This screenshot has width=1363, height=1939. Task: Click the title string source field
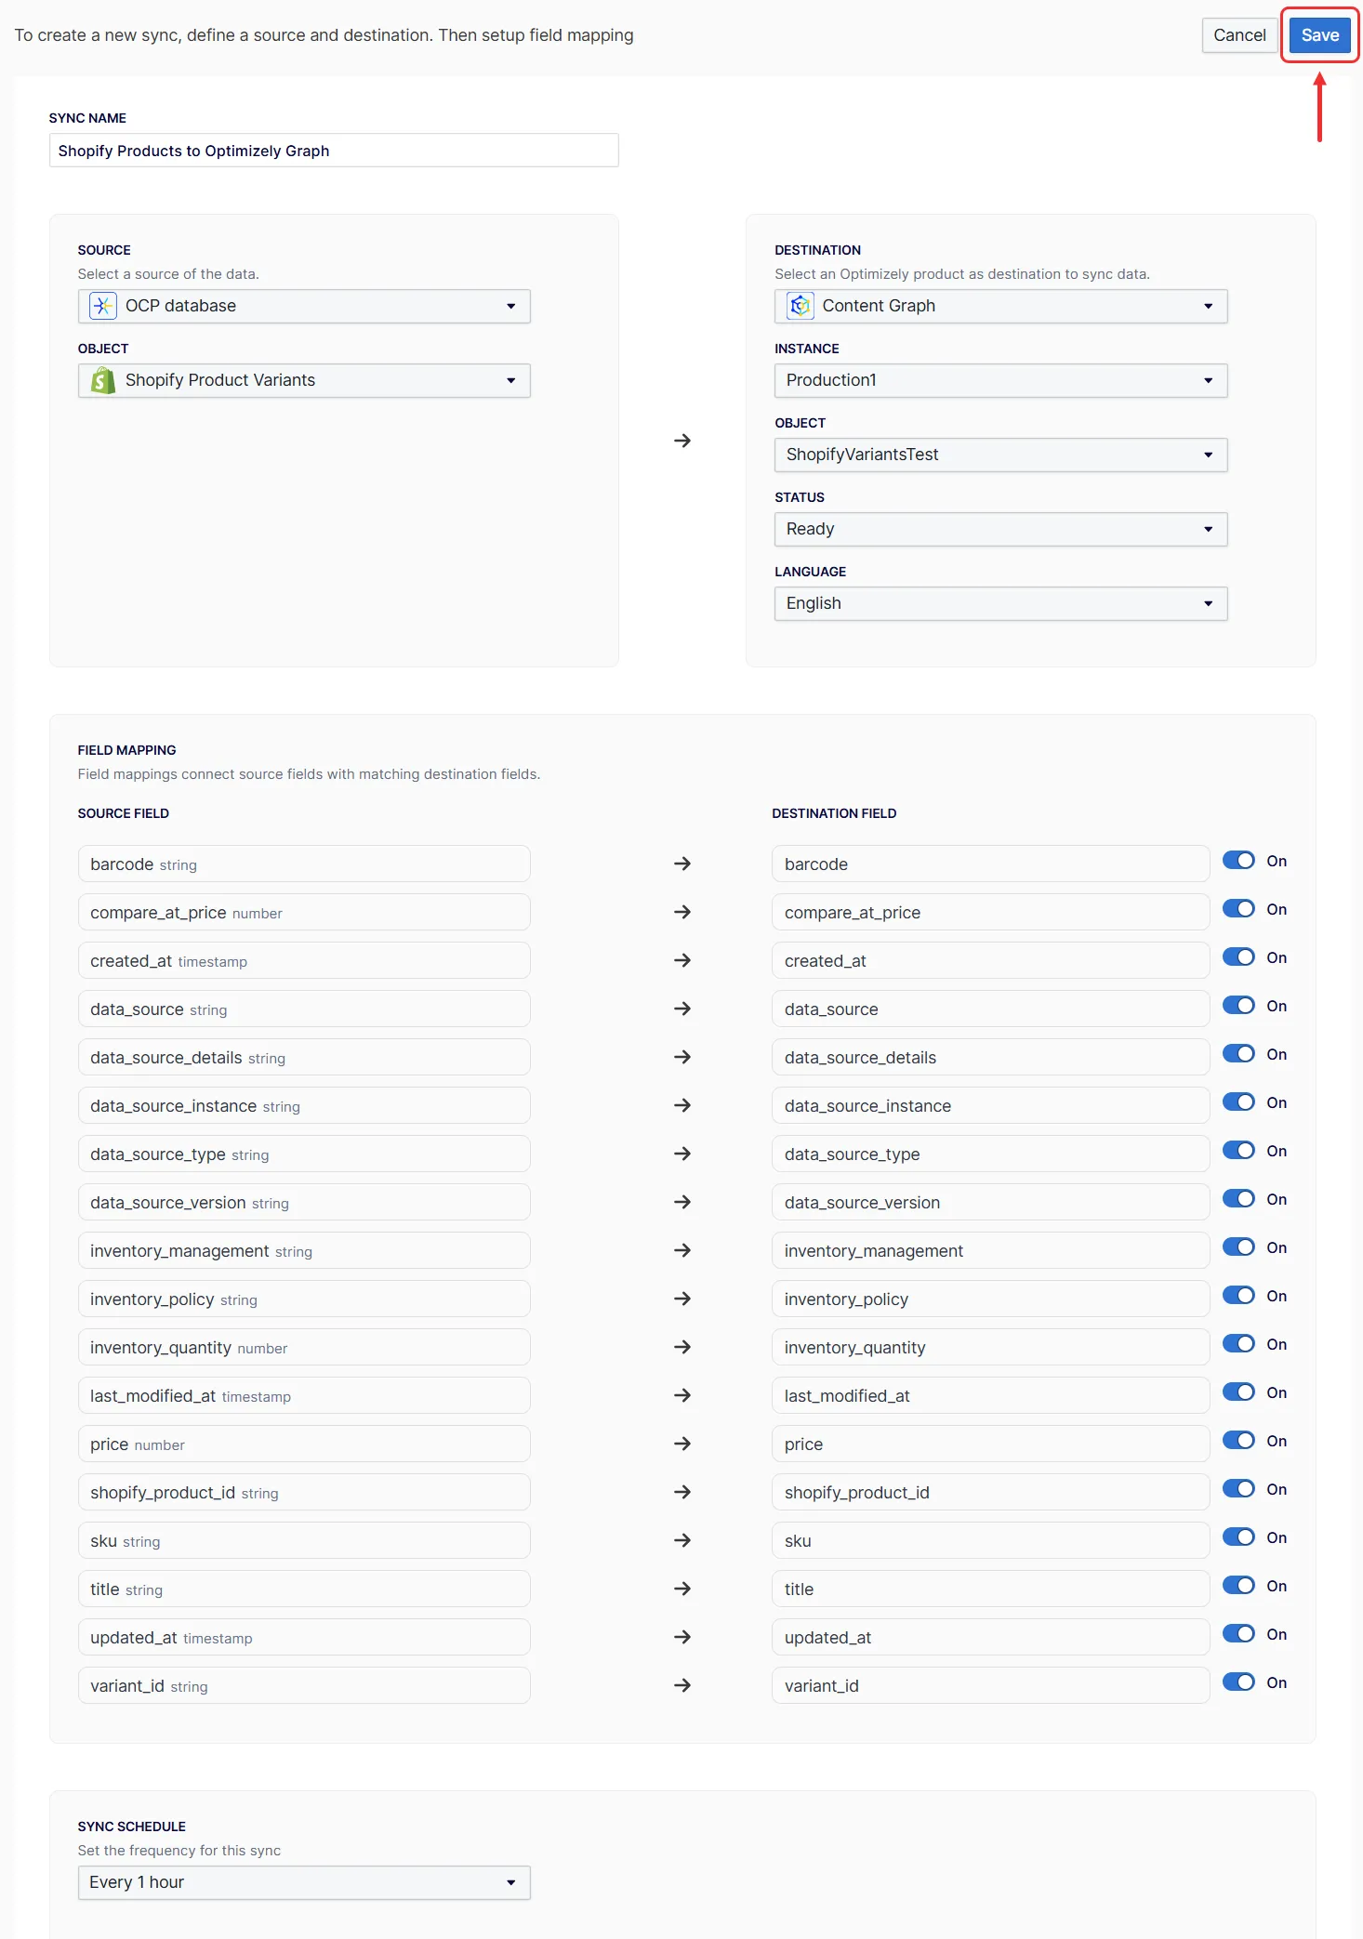point(304,1589)
